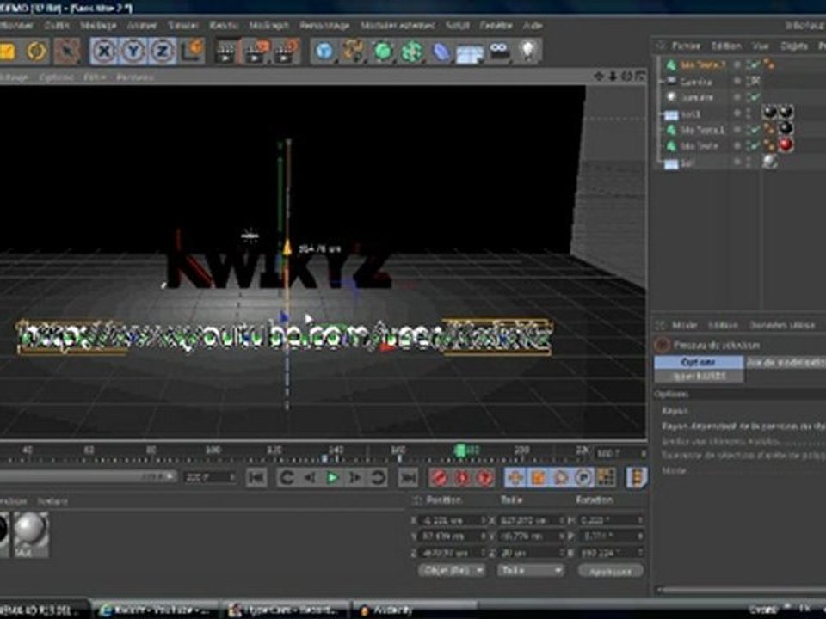The height and width of the screenshot is (619, 826).
Task: Click the grey material tag on Sol
Action: click(769, 162)
